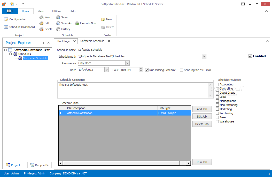The image size is (272, 177).
Task: Click the Edit Job button
Action: coord(202,117)
